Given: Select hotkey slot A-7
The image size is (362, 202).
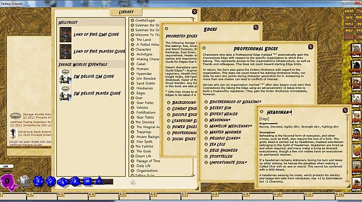Looking at the screenshot, I should click(196, 196).
